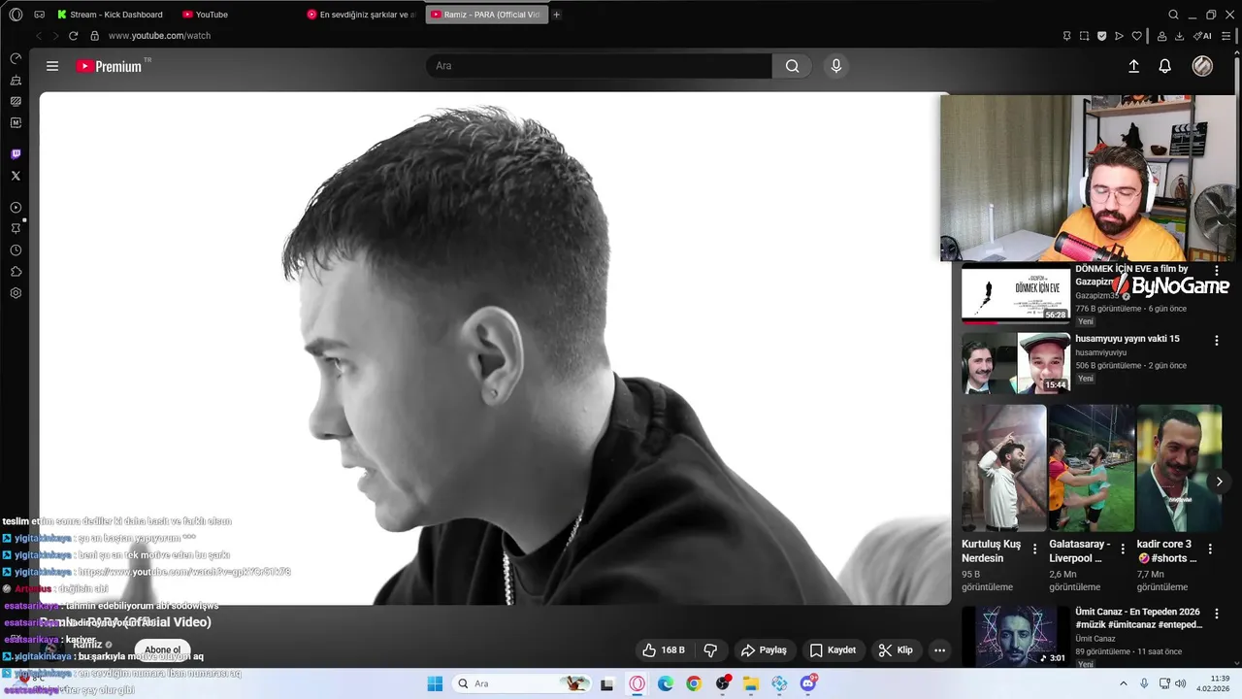Open Ümit Canaz channel name link

(x=1094, y=638)
